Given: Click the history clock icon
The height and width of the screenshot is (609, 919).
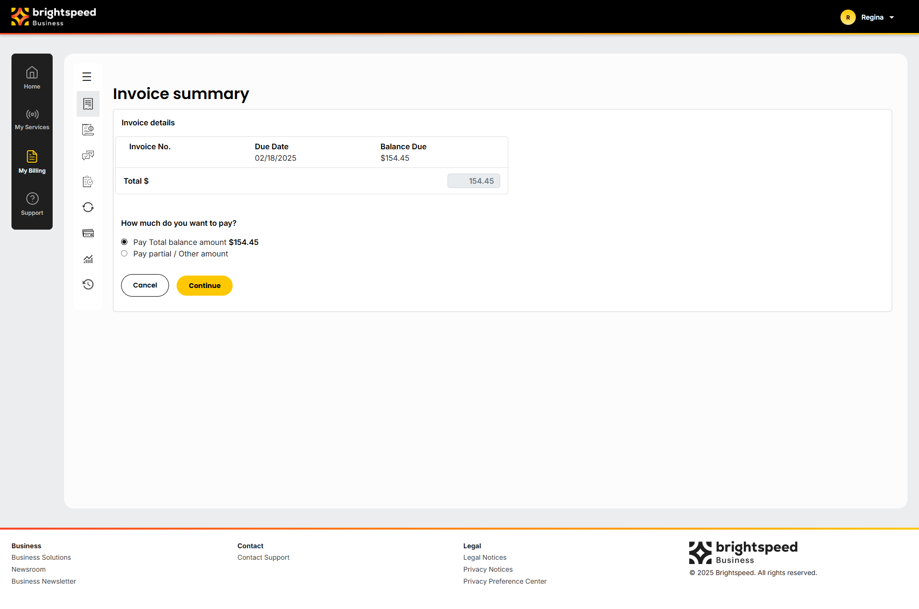Looking at the screenshot, I should 88,285.
